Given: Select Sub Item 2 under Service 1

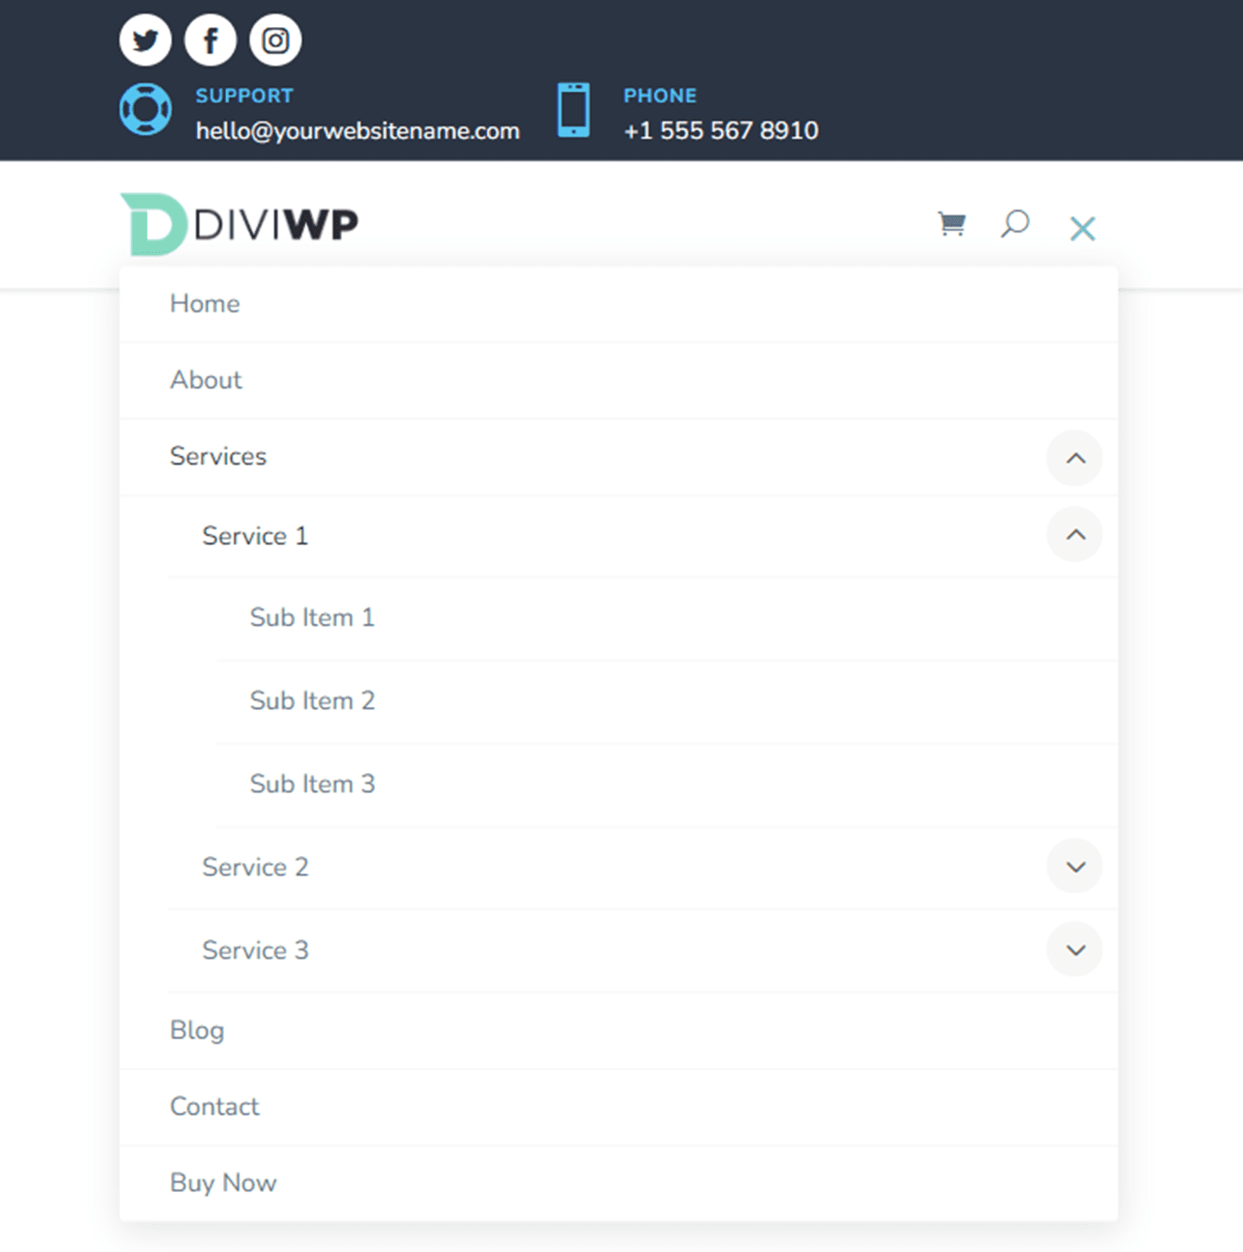Looking at the screenshot, I should 312,700.
